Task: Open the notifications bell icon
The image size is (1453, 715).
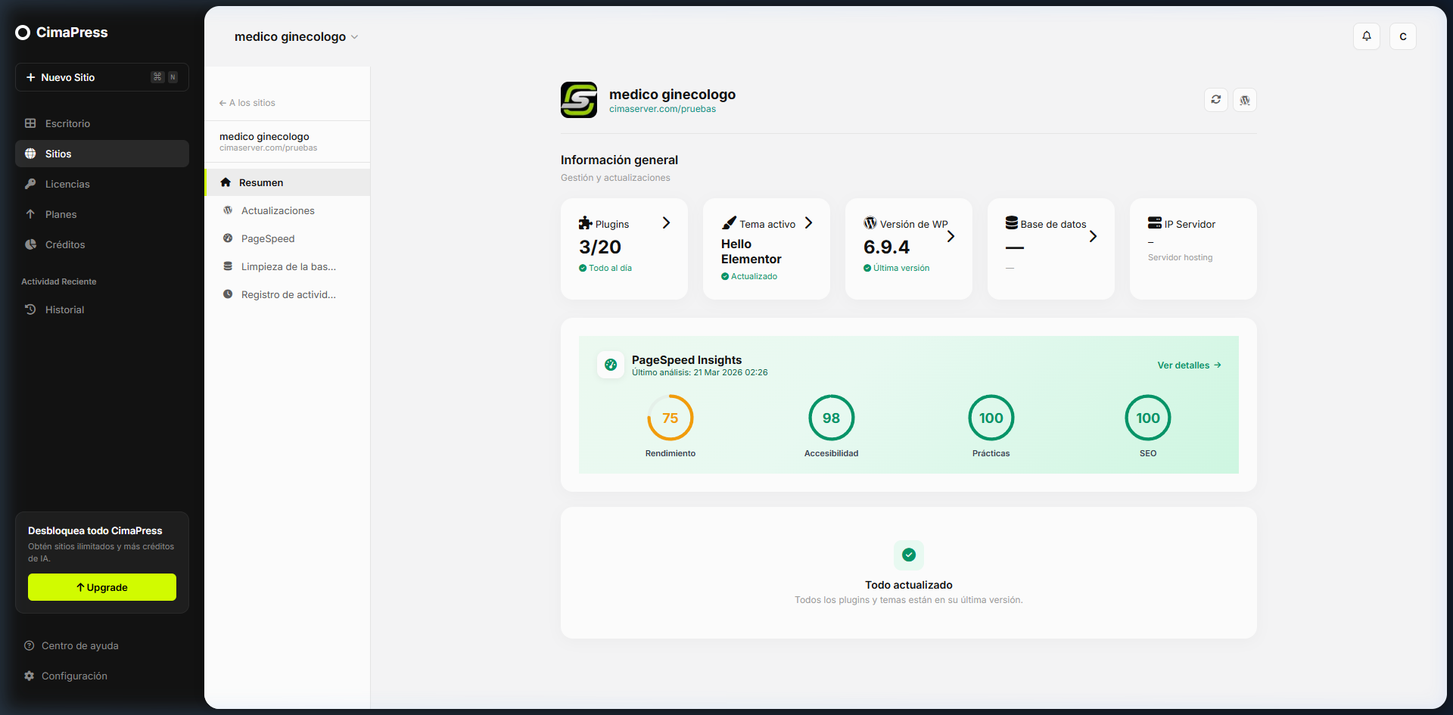Action: tap(1366, 36)
